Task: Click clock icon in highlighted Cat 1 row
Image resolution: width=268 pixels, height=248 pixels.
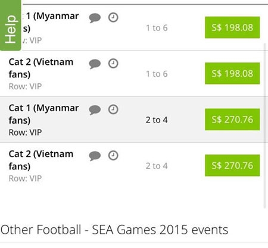Action: (x=113, y=109)
